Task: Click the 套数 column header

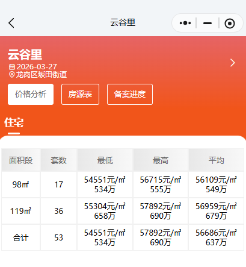Action: pos(58,160)
